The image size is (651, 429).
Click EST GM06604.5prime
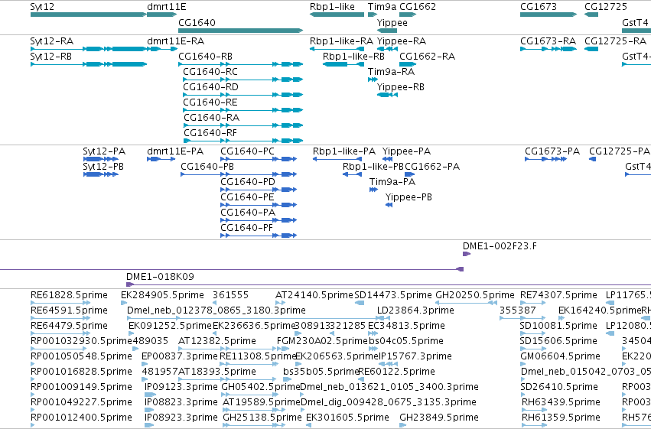[x=523, y=364]
